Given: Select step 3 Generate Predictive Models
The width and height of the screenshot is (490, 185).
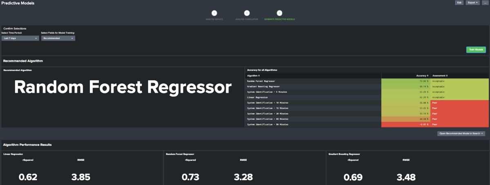Looking at the screenshot, I should (279, 13).
